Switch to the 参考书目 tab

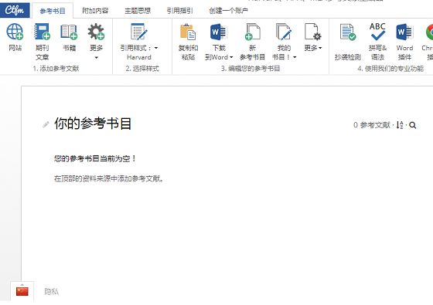coord(53,11)
